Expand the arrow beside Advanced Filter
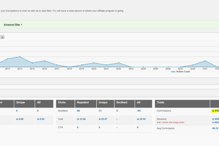This screenshot has width=219, height=146. pos(22,24)
